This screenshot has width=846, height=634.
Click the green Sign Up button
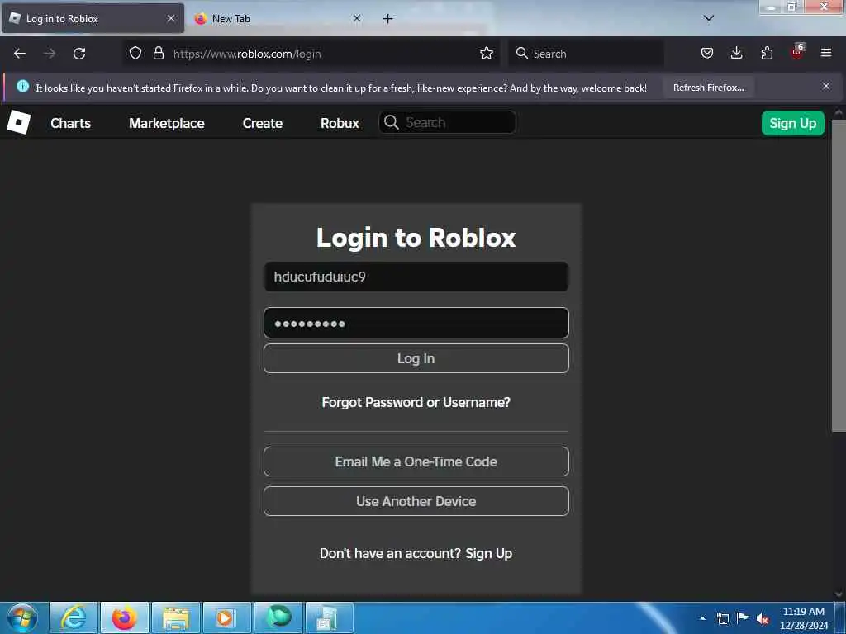[792, 123]
